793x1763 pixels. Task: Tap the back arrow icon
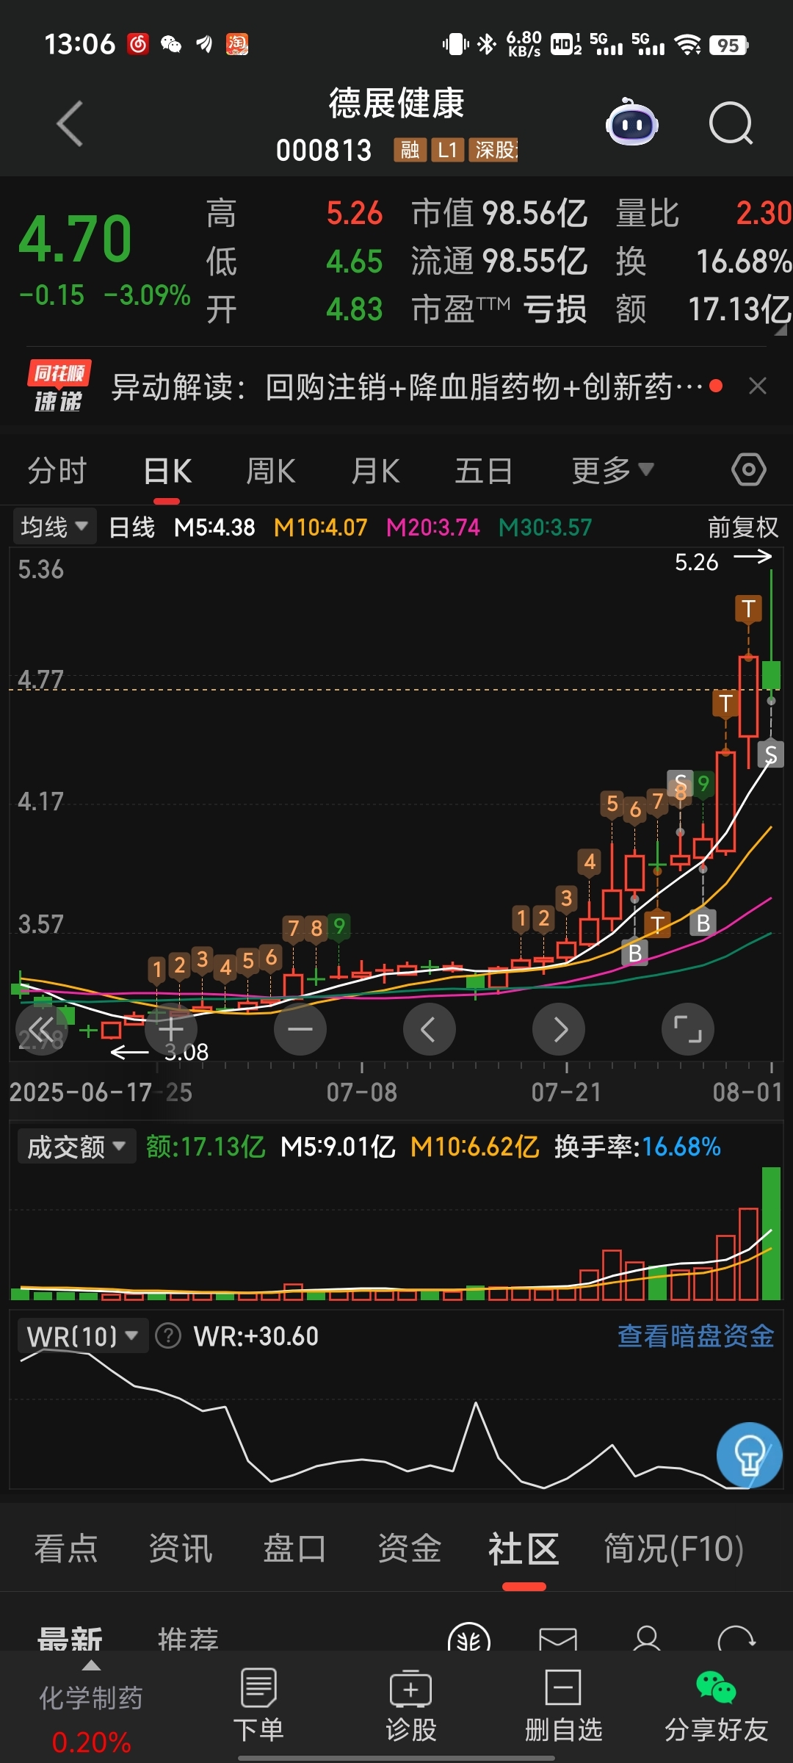click(x=70, y=123)
